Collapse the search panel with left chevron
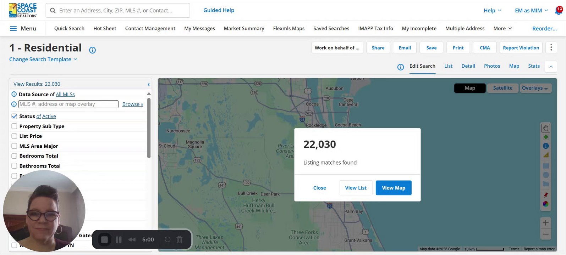566x255 pixels. tap(149, 84)
